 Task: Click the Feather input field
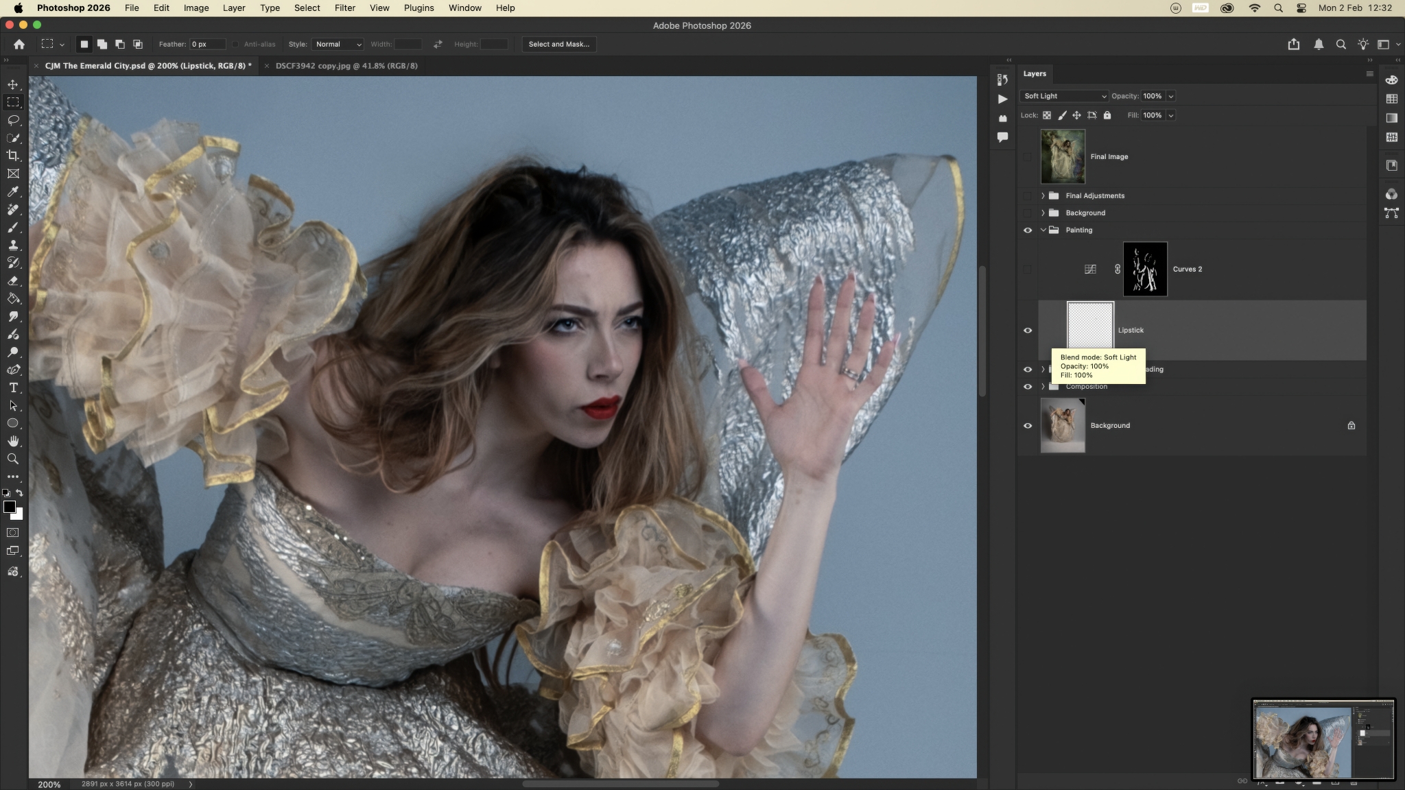tap(207, 44)
